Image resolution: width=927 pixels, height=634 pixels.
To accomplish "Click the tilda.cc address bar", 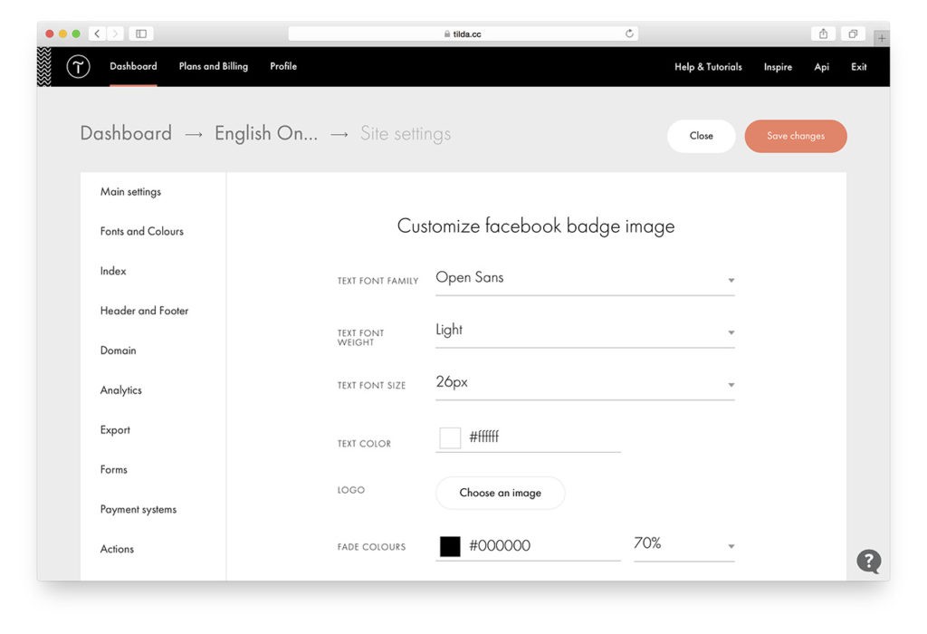I will [463, 34].
